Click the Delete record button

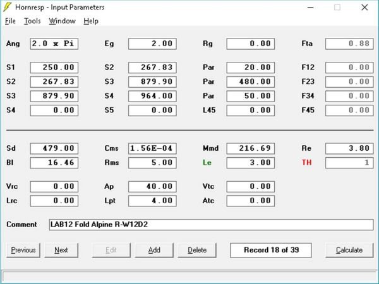click(197, 250)
